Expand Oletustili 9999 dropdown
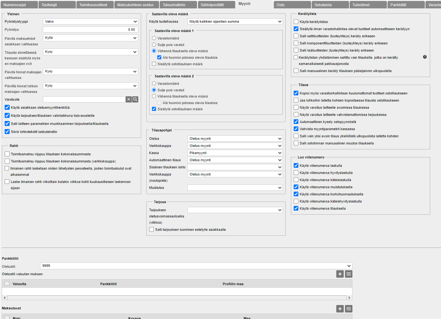Viewport: 441px width, 319px height. 196,266
